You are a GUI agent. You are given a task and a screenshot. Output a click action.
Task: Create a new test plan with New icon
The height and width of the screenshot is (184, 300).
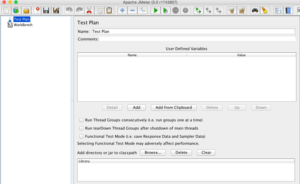click(x=6, y=10)
